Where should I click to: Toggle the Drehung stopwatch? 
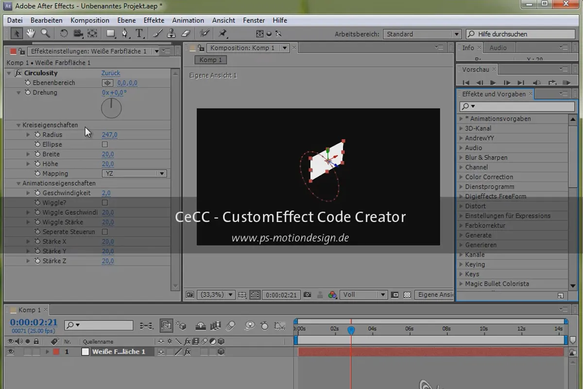tap(28, 92)
